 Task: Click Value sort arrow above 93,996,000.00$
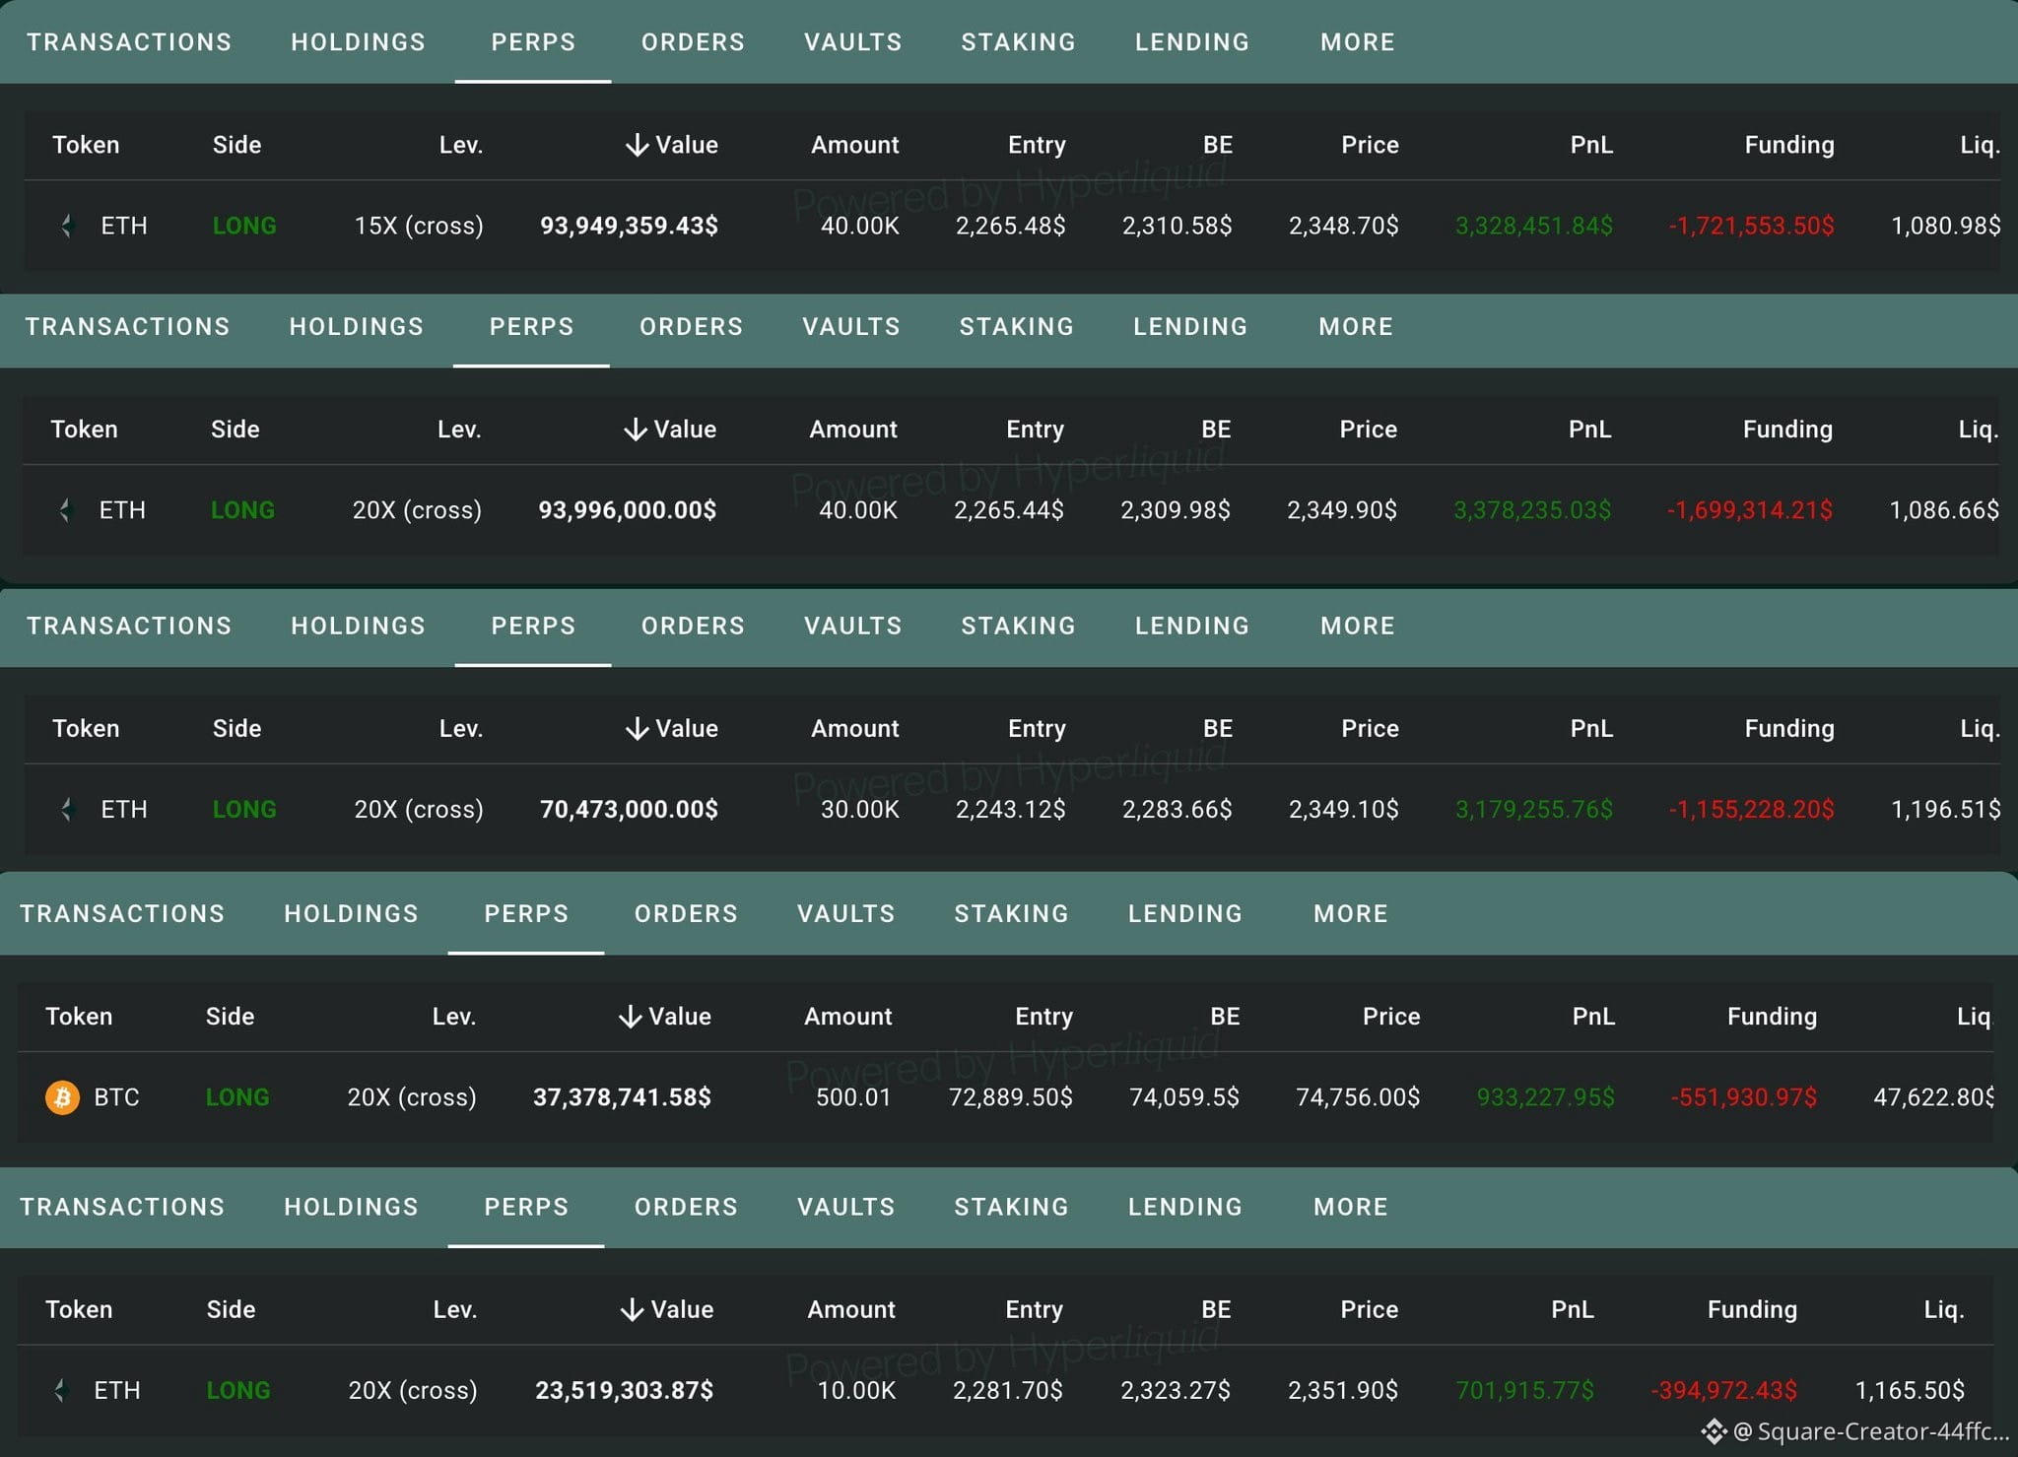[x=635, y=430]
